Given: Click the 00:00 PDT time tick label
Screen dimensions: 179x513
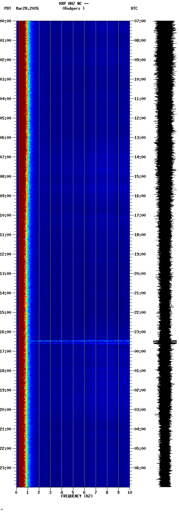Looking at the screenshot, I should (6, 21).
